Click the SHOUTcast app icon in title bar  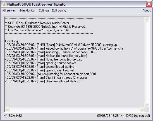4,4
